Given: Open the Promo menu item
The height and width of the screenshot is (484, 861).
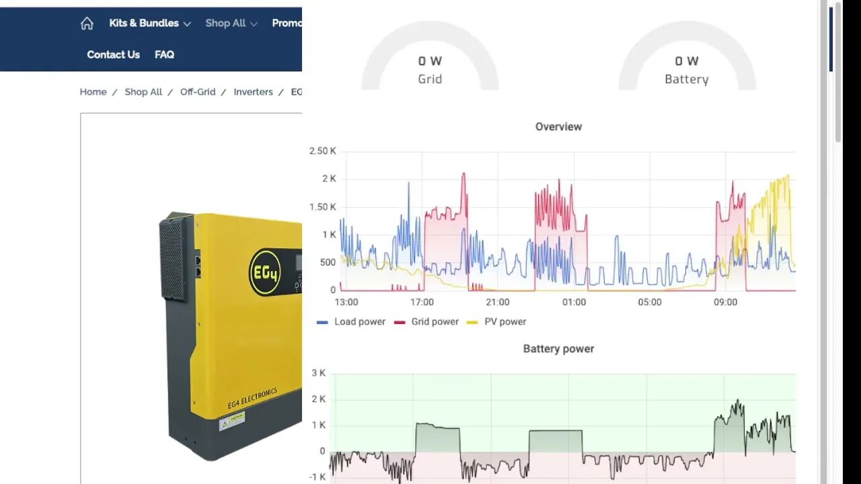Looking at the screenshot, I should click(287, 23).
